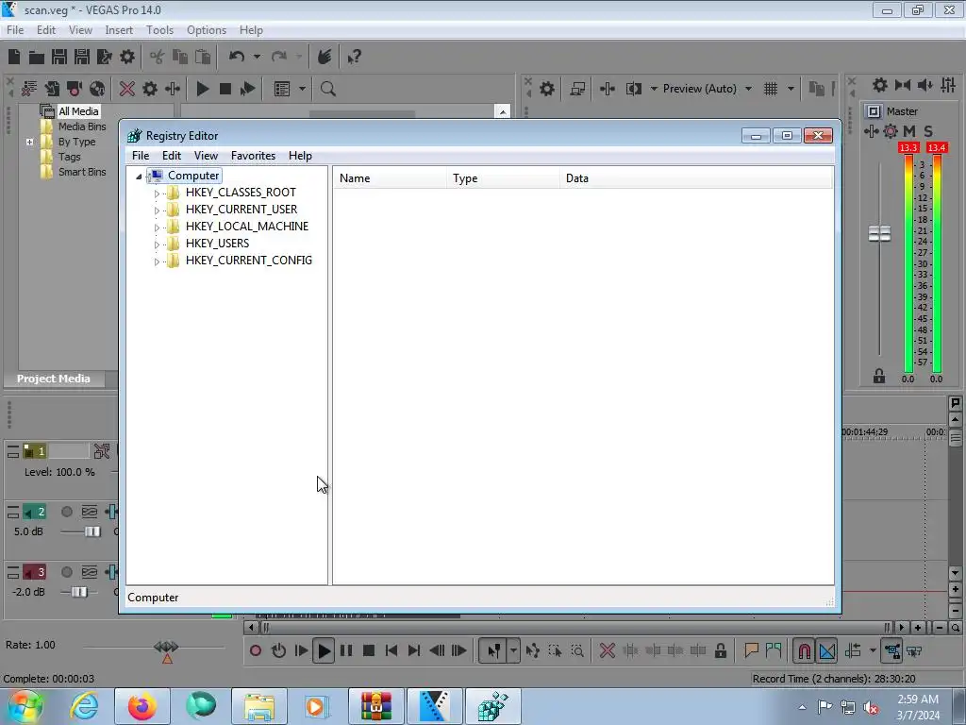Screen dimensions: 966x725
Task: Toggle Master bus Mute M button
Action: pyautogui.click(x=909, y=130)
